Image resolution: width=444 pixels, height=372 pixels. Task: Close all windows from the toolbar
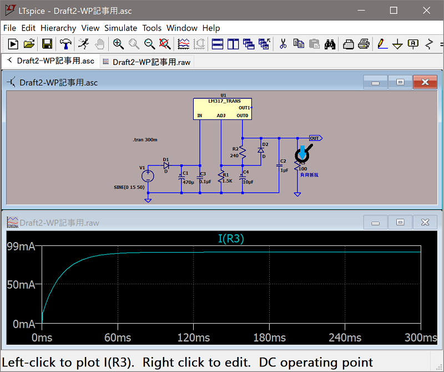[265, 44]
